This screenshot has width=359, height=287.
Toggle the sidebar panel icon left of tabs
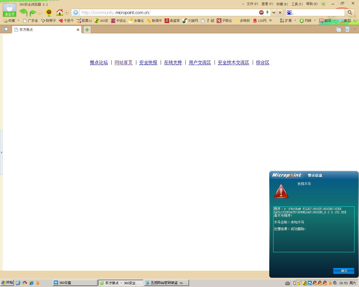click(6, 29)
